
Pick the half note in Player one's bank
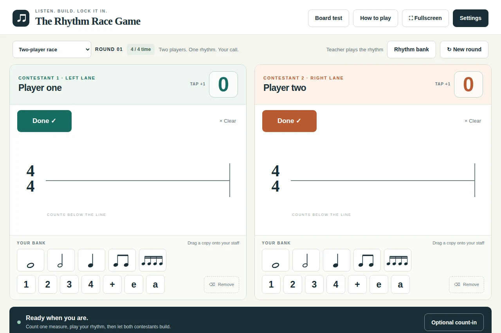(x=61, y=260)
